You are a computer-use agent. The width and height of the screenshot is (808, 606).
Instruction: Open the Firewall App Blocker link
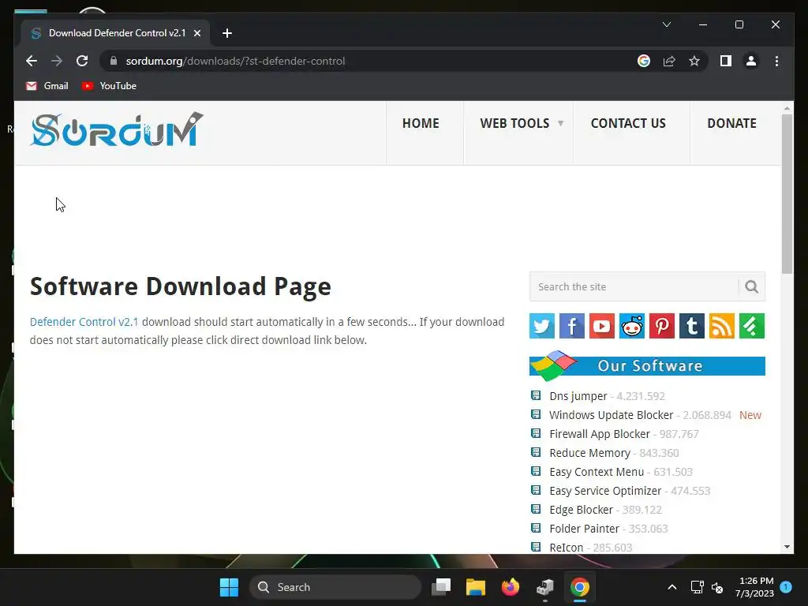(x=600, y=435)
